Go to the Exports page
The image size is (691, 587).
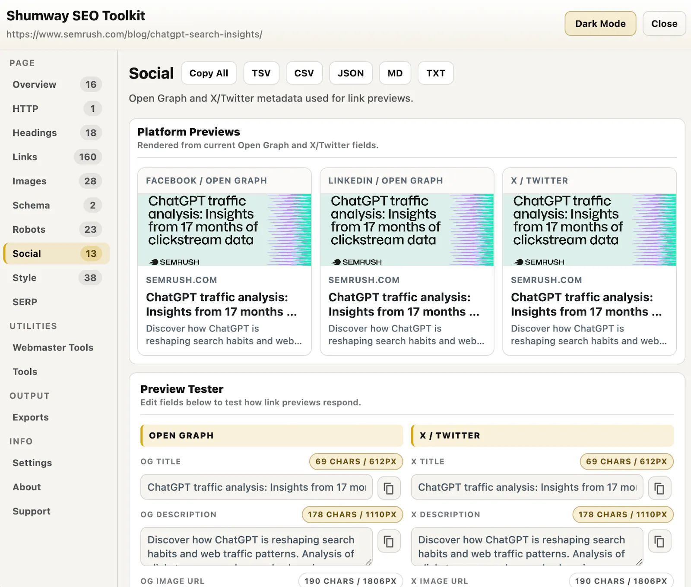(x=56, y=417)
